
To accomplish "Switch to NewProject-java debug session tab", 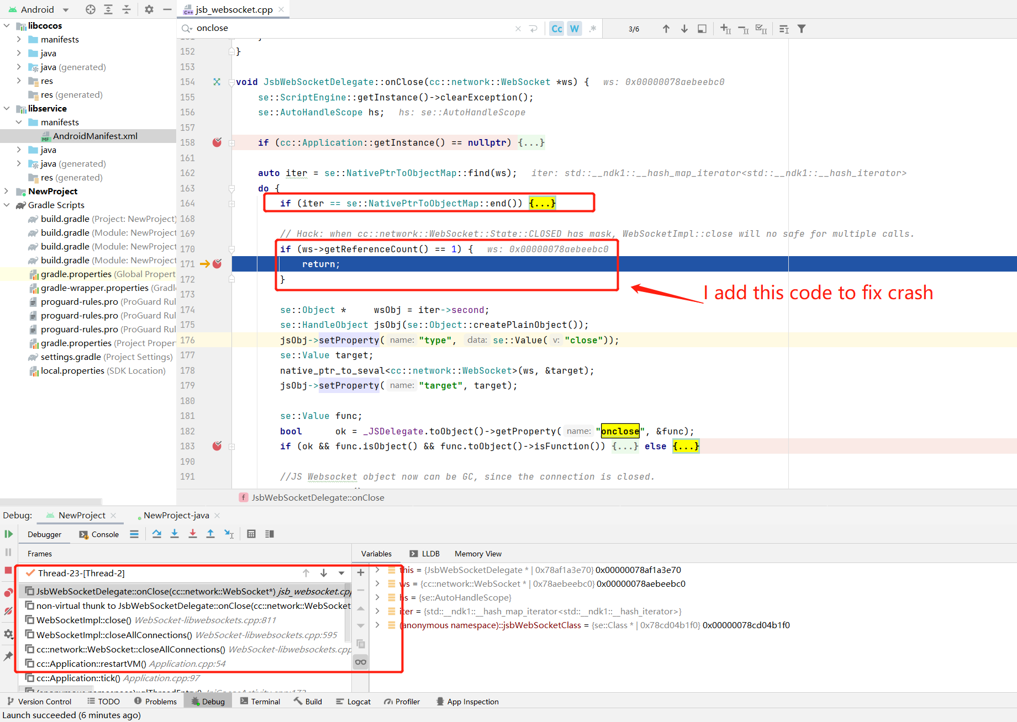I will coord(176,515).
